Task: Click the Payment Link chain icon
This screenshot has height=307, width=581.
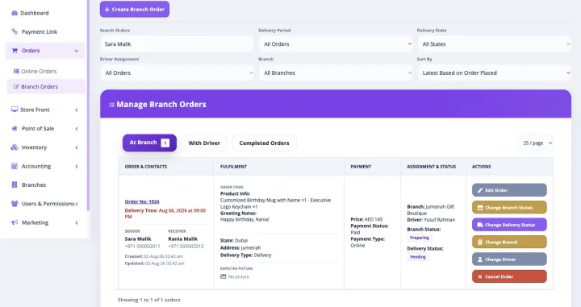Action: coord(15,31)
